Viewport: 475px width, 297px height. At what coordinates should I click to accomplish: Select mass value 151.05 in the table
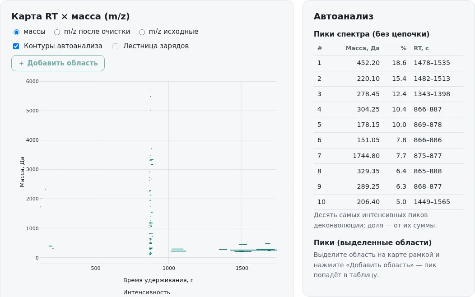click(x=368, y=140)
